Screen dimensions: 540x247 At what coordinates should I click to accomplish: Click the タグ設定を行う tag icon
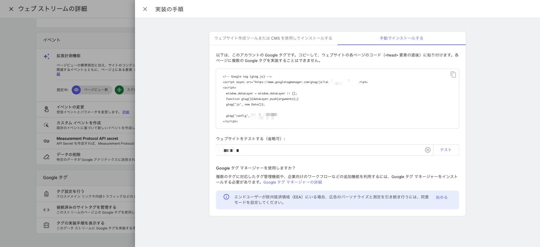46,194
